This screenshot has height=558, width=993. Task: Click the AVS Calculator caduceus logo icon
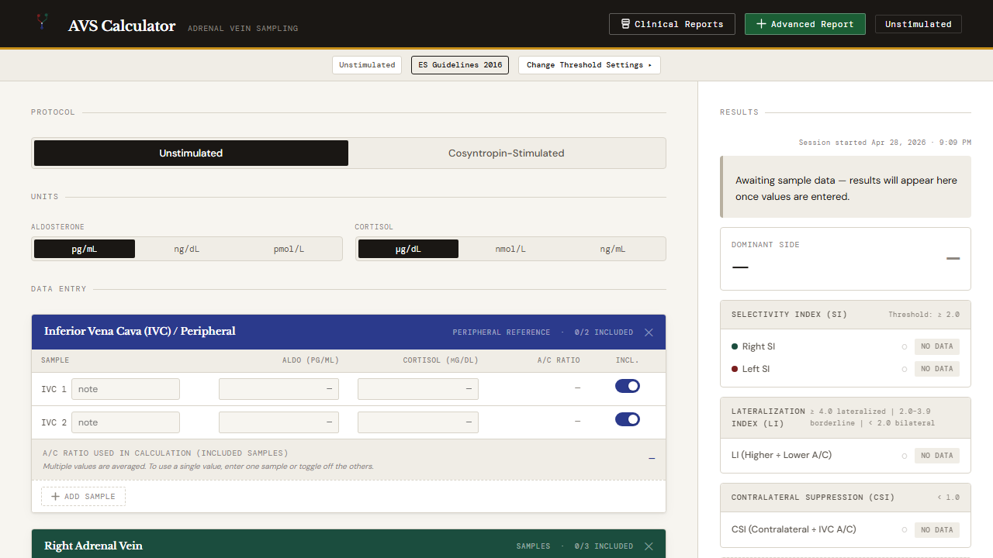(x=42, y=22)
